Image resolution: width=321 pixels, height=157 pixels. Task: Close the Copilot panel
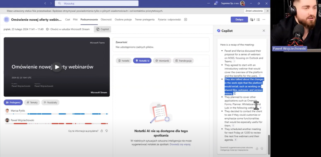[x=264, y=31]
